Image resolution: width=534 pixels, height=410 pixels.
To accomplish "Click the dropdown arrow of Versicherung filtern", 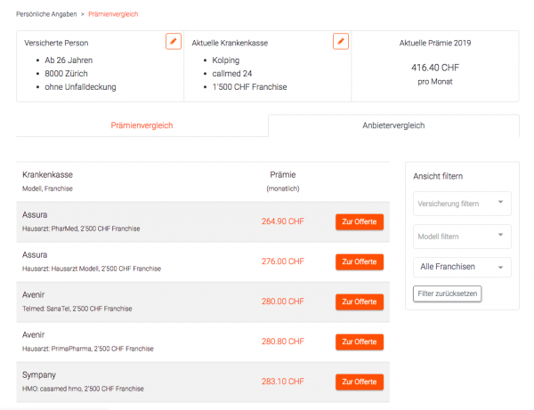I will click(500, 202).
